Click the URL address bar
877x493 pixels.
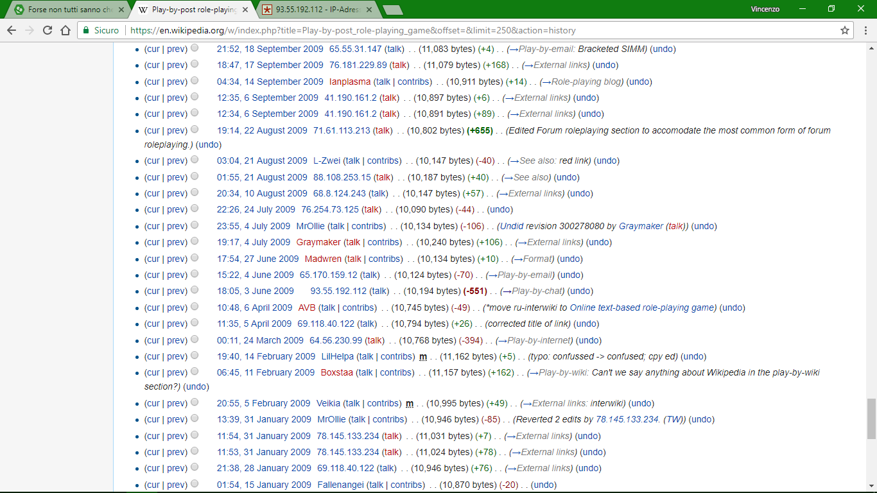click(x=449, y=30)
